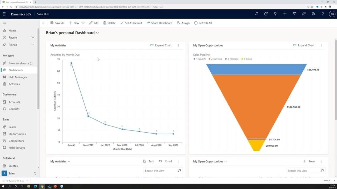The image size is (337, 189).
Task: Open the help question mark icon
Action: click(323, 14)
